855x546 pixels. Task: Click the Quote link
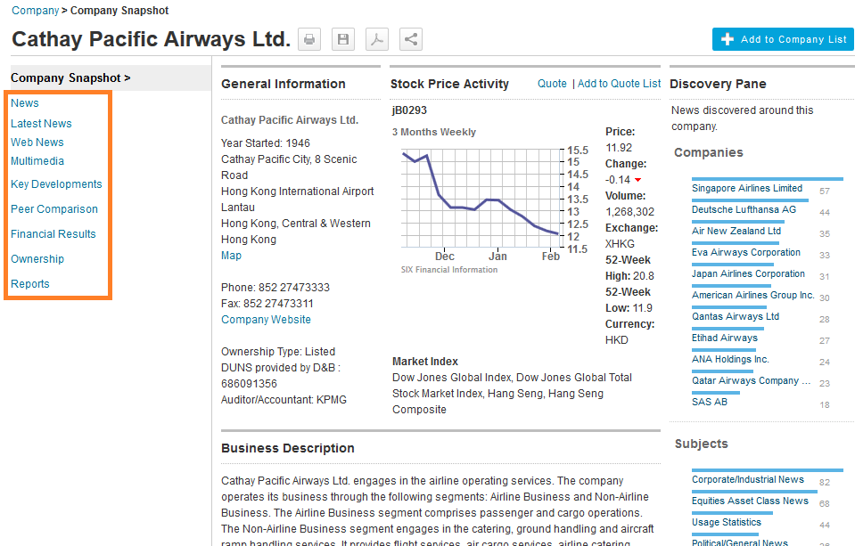click(552, 84)
